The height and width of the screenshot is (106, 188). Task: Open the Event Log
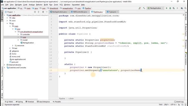[x=179, y=102]
